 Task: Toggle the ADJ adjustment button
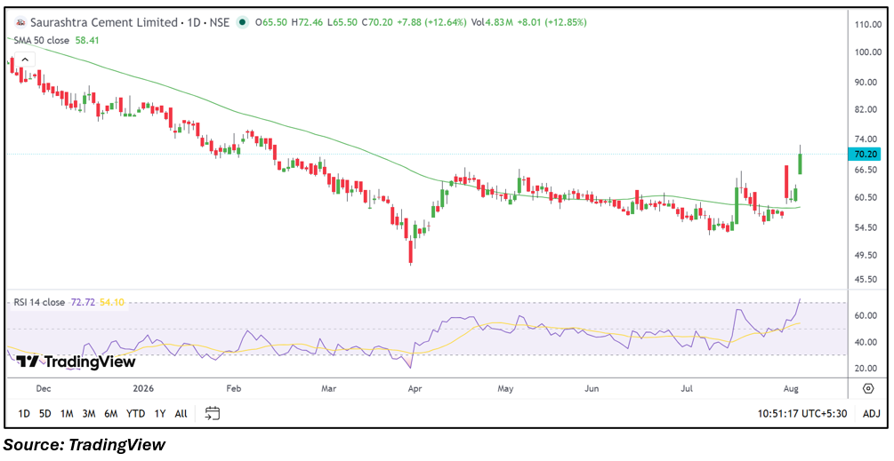tap(872, 414)
